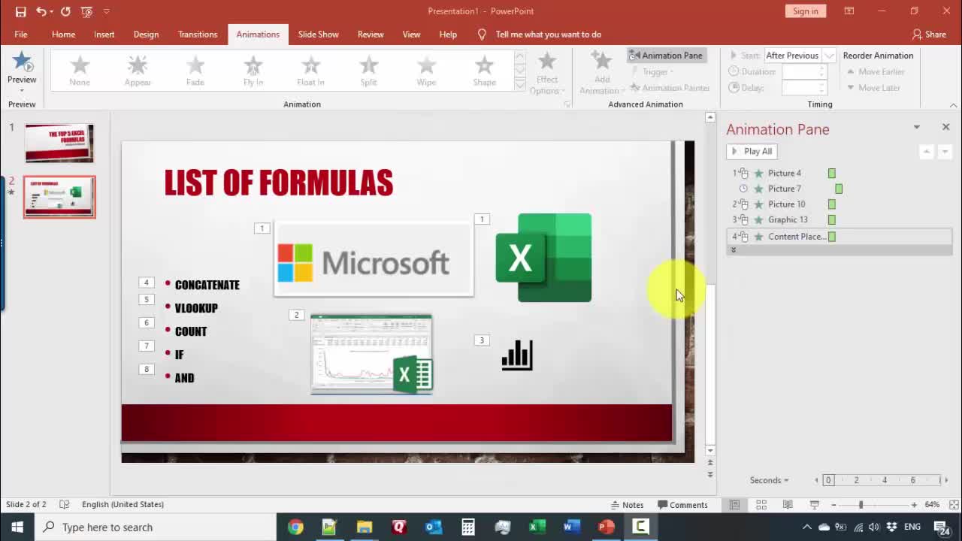
Task: Open the Seconds dropdown in Animation Pane
Action: coord(769,480)
